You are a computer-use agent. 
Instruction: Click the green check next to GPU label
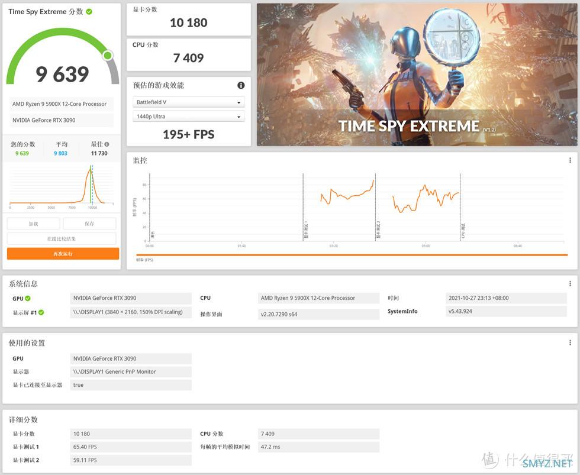(28, 298)
